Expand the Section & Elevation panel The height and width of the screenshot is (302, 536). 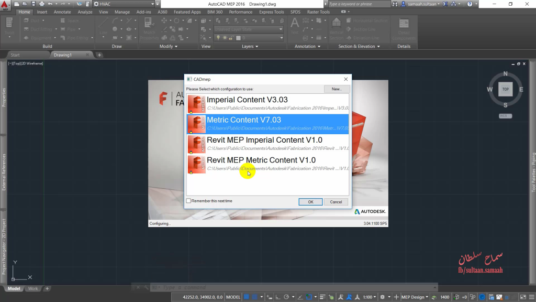[359, 46]
